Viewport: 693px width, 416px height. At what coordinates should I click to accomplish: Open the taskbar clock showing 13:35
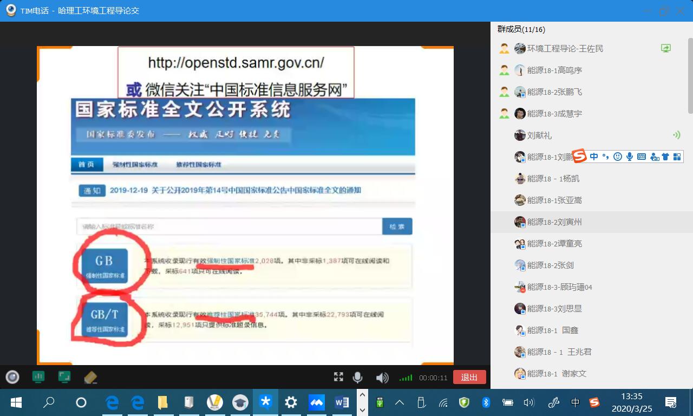click(632, 402)
